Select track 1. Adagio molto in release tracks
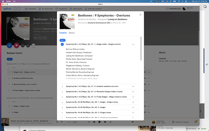 pyautogui.click(x=23, y=72)
